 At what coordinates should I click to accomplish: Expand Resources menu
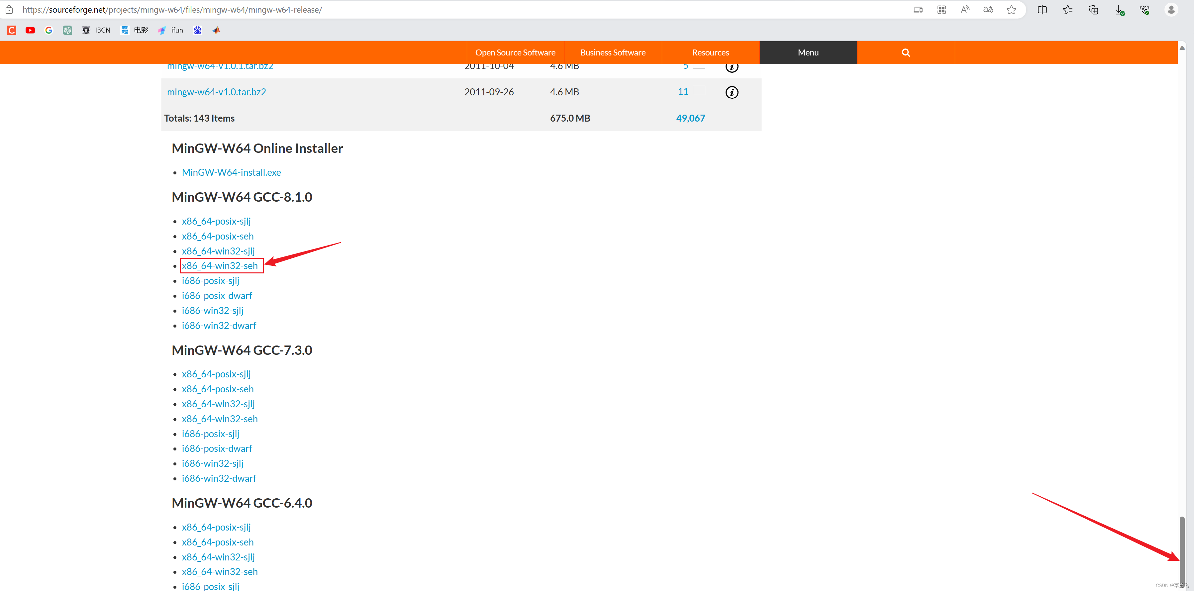(710, 52)
